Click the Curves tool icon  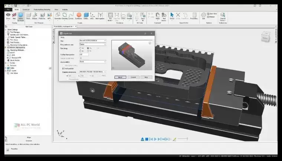71,15
